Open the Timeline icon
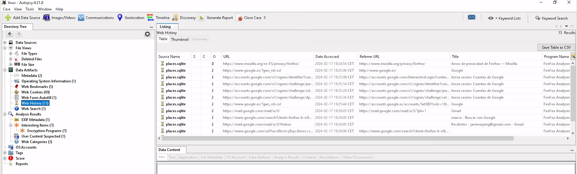Viewport: 577px width, 174px height. (150, 18)
